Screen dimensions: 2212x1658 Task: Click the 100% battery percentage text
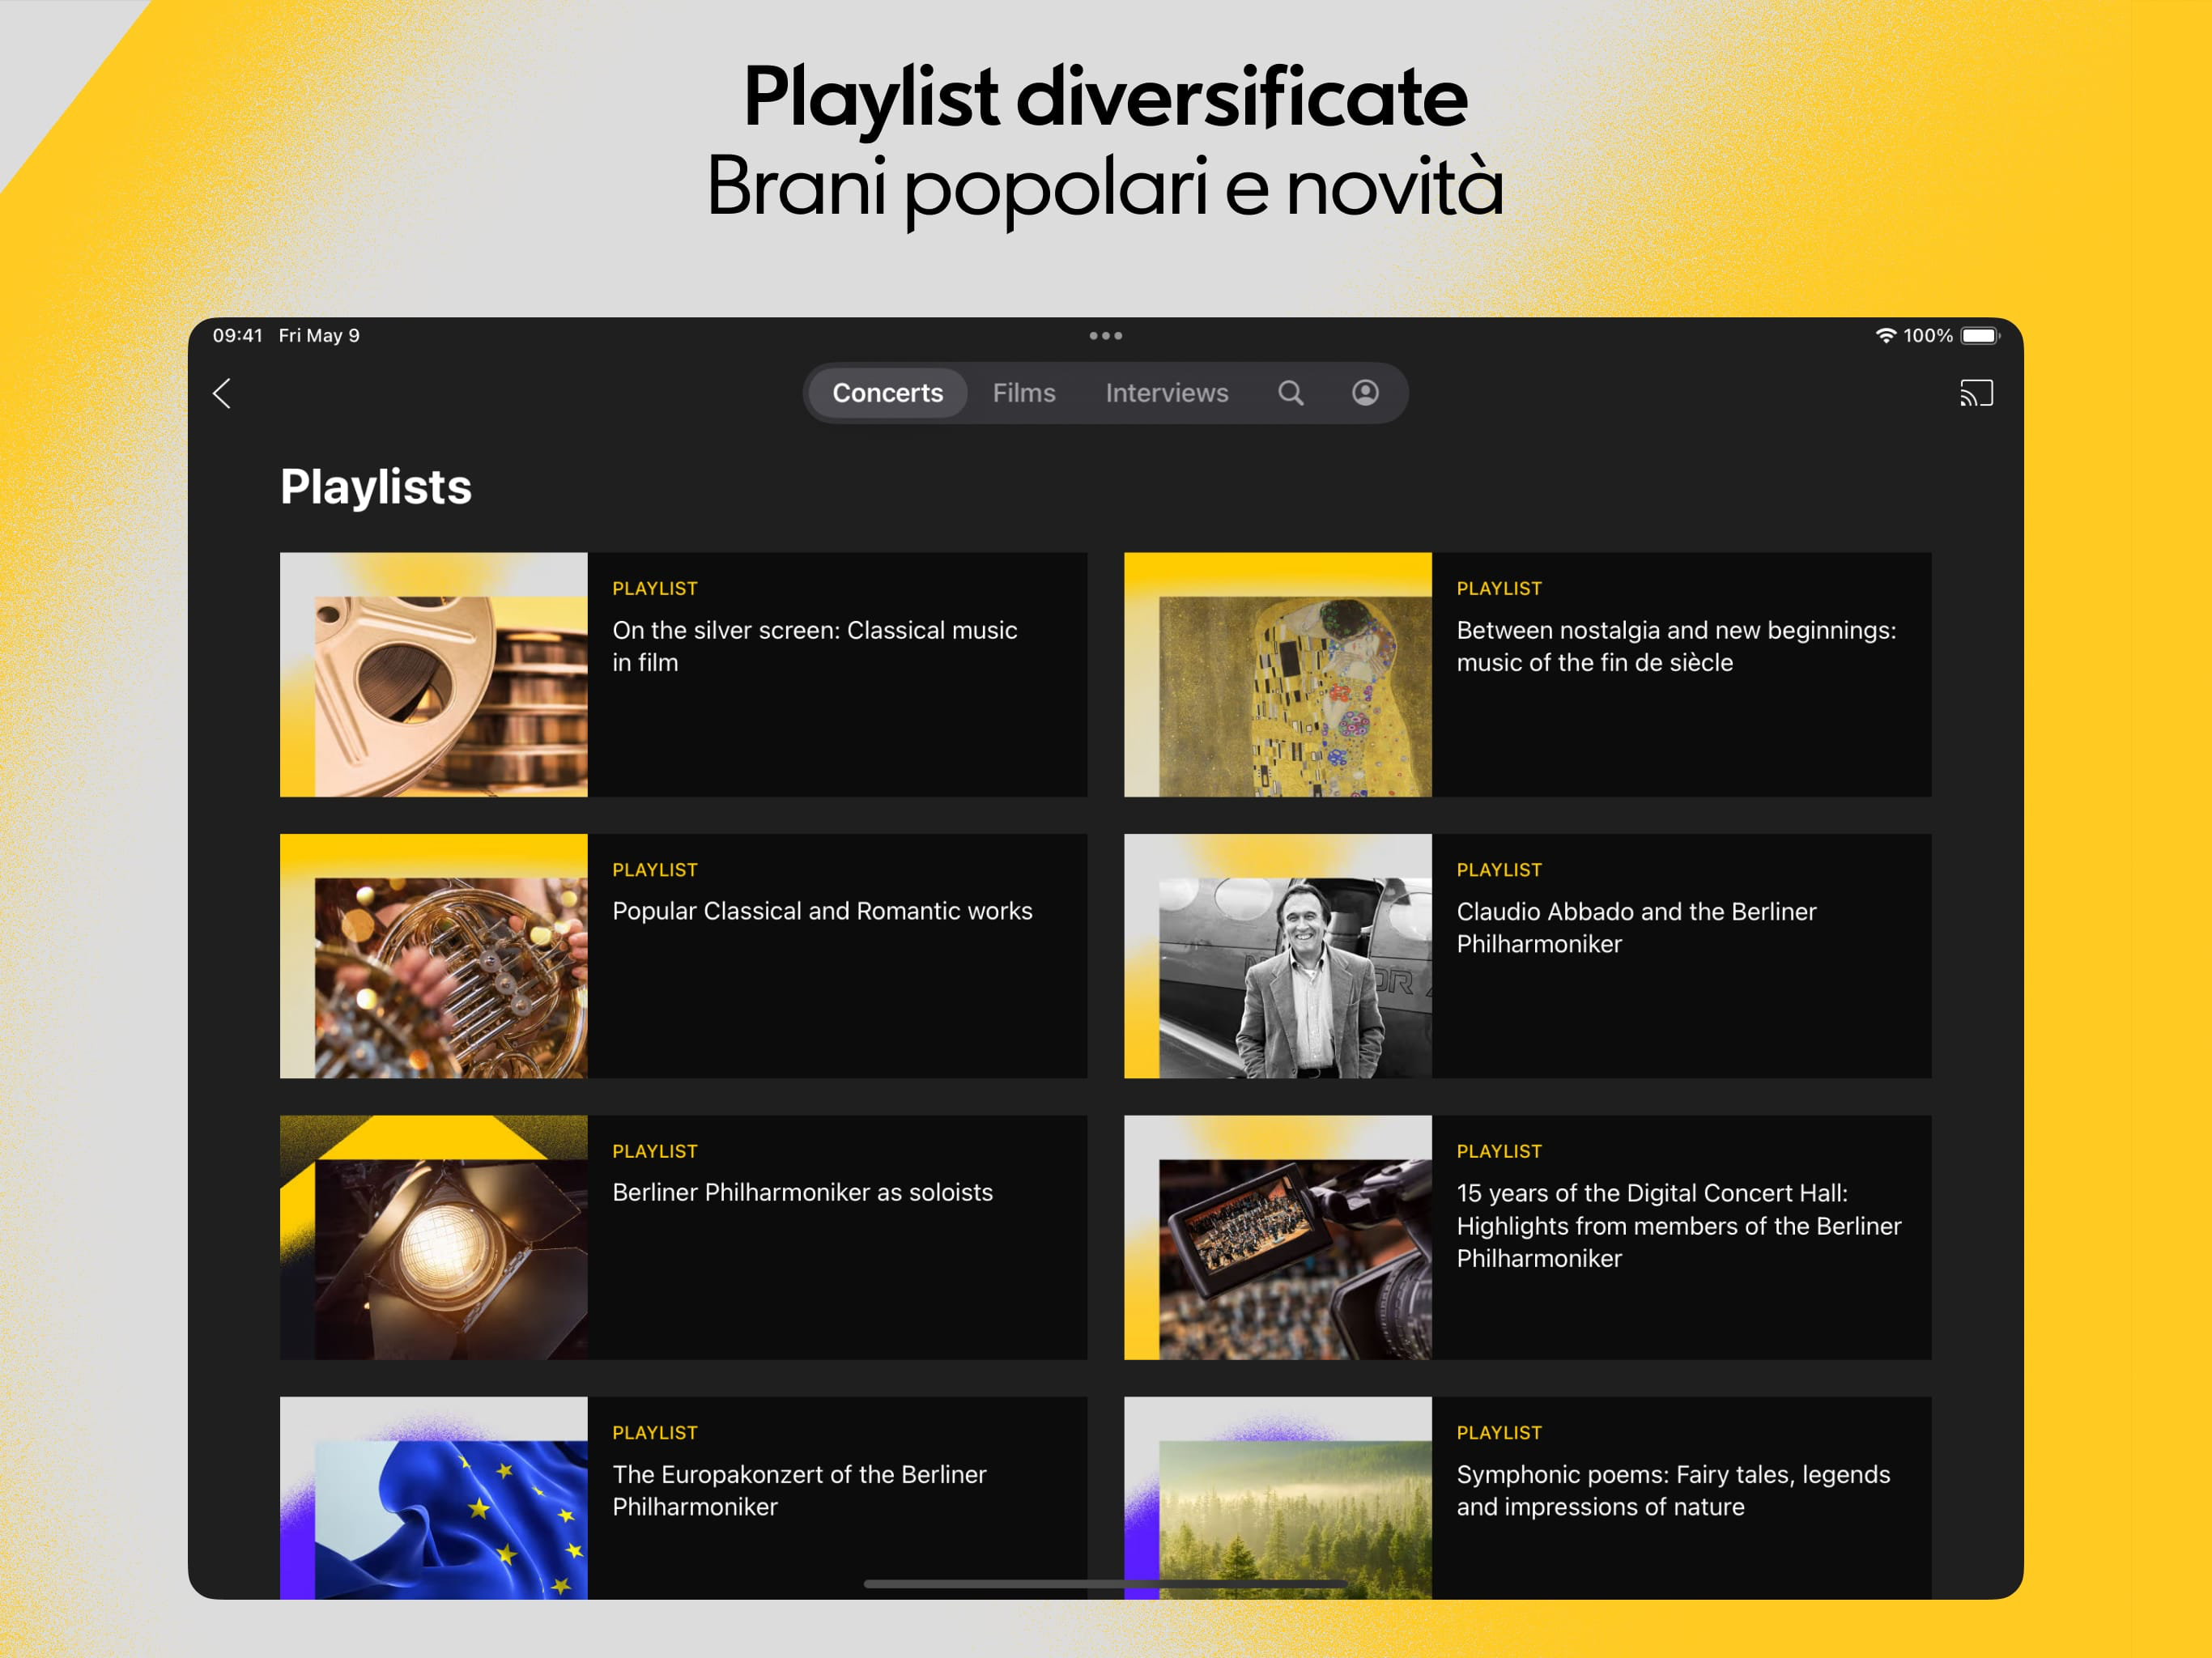pos(1928,336)
